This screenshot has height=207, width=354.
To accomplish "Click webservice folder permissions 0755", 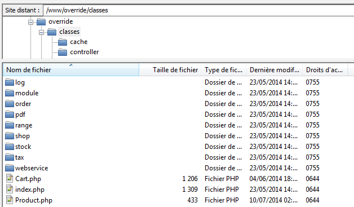I will [312, 168].
